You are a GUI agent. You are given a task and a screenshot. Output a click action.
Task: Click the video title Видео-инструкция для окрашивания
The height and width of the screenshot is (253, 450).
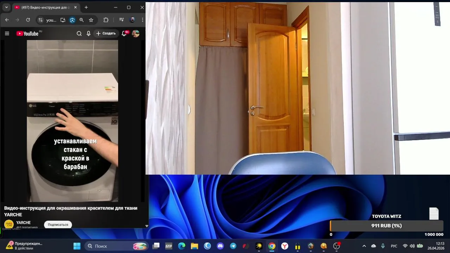tap(71, 211)
